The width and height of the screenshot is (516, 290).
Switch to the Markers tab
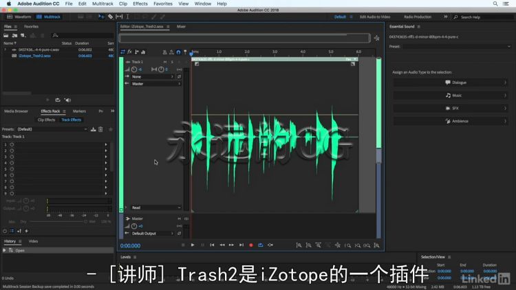point(79,111)
